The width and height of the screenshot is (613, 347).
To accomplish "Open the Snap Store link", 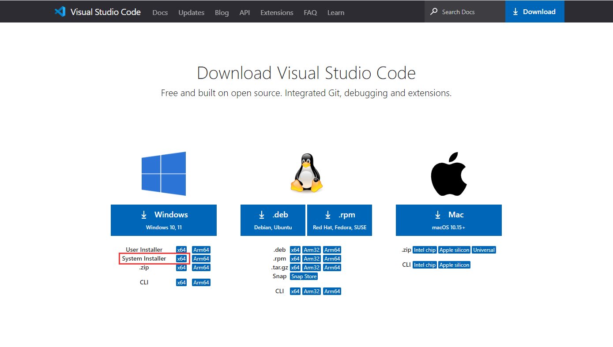I will coord(304,276).
